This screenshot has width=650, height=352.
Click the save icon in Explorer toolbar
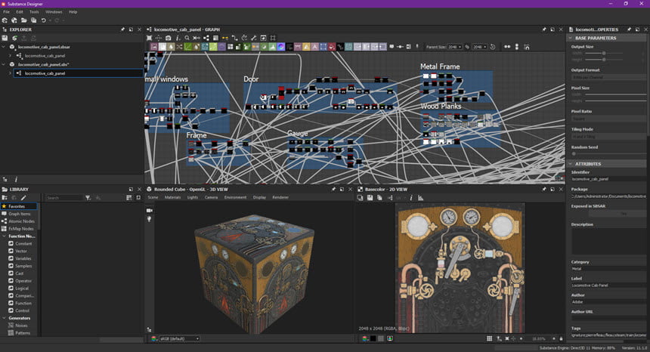5,38
